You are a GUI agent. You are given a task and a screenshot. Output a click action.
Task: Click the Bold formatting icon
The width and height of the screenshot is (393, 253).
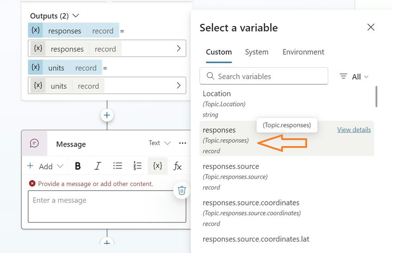point(78,166)
